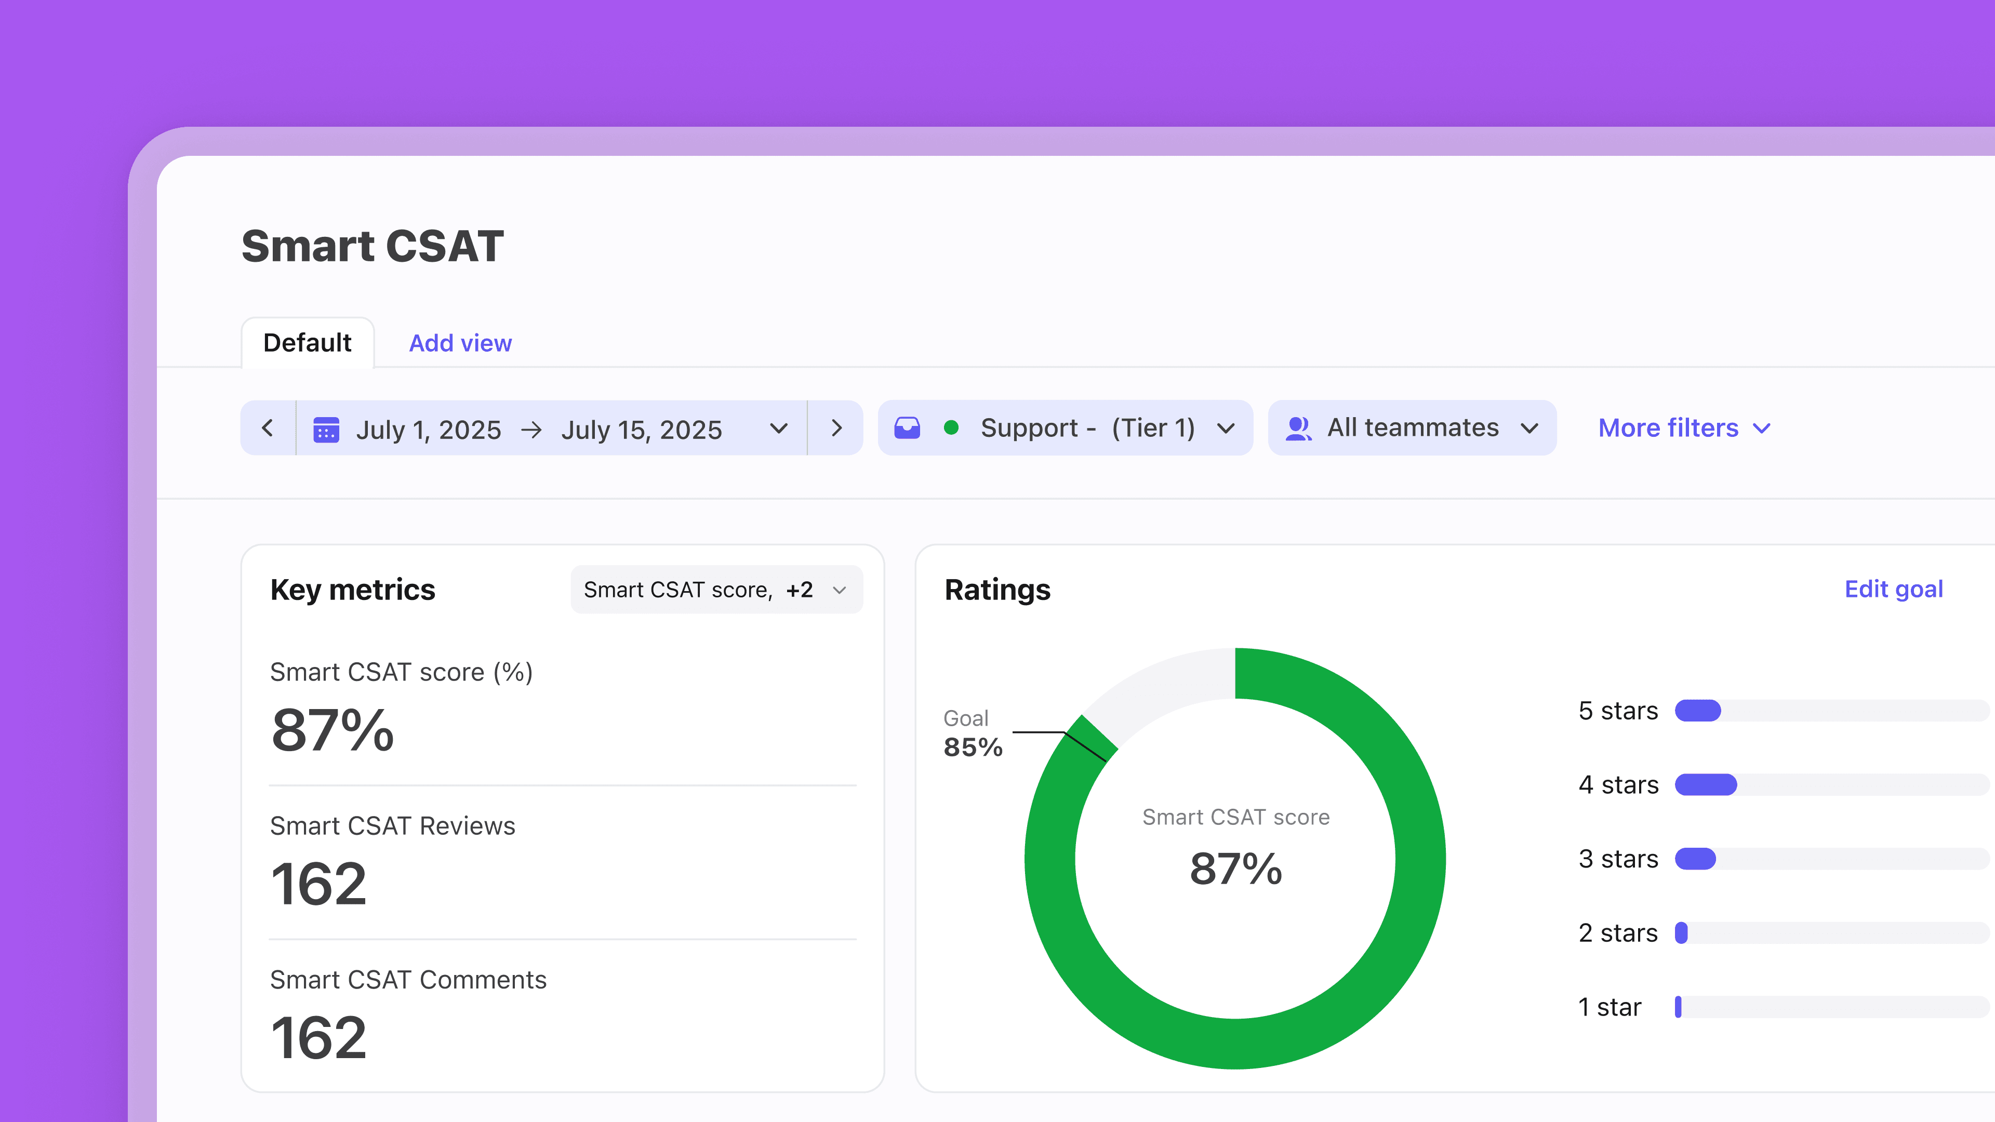Viewport: 1995px width, 1122px height.
Task: Open Smart CSAT score, +2 metrics selector
Action: (x=716, y=589)
